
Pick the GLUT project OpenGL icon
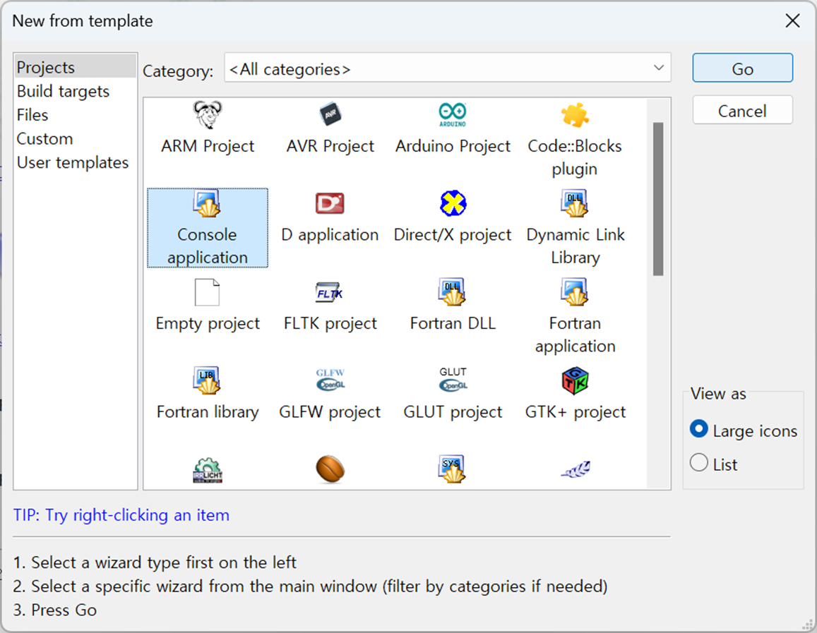pyautogui.click(x=453, y=380)
